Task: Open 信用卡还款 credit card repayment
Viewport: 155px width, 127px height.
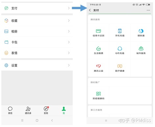Action: (98, 33)
